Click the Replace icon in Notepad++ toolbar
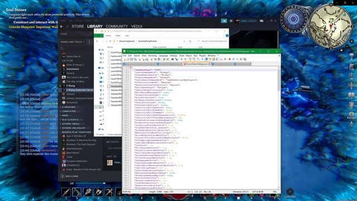Viewport: 357px width, 201px height. (176, 59)
